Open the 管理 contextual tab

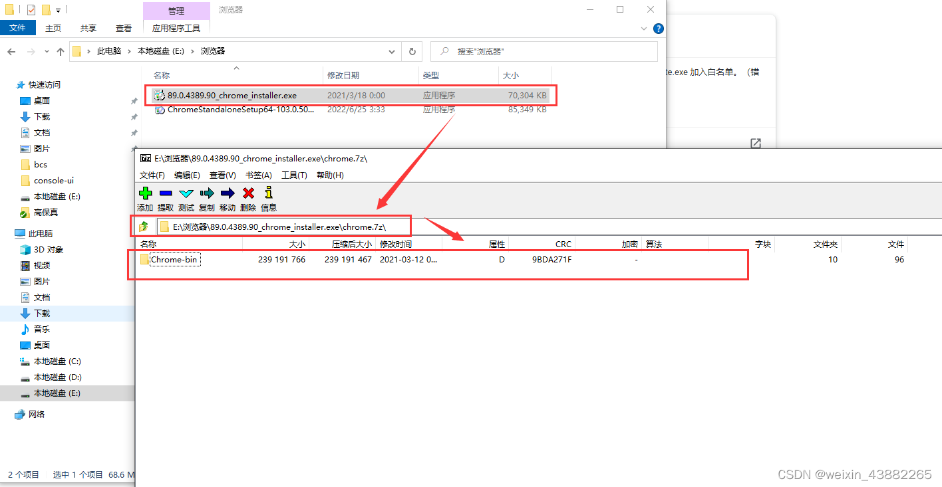point(176,11)
